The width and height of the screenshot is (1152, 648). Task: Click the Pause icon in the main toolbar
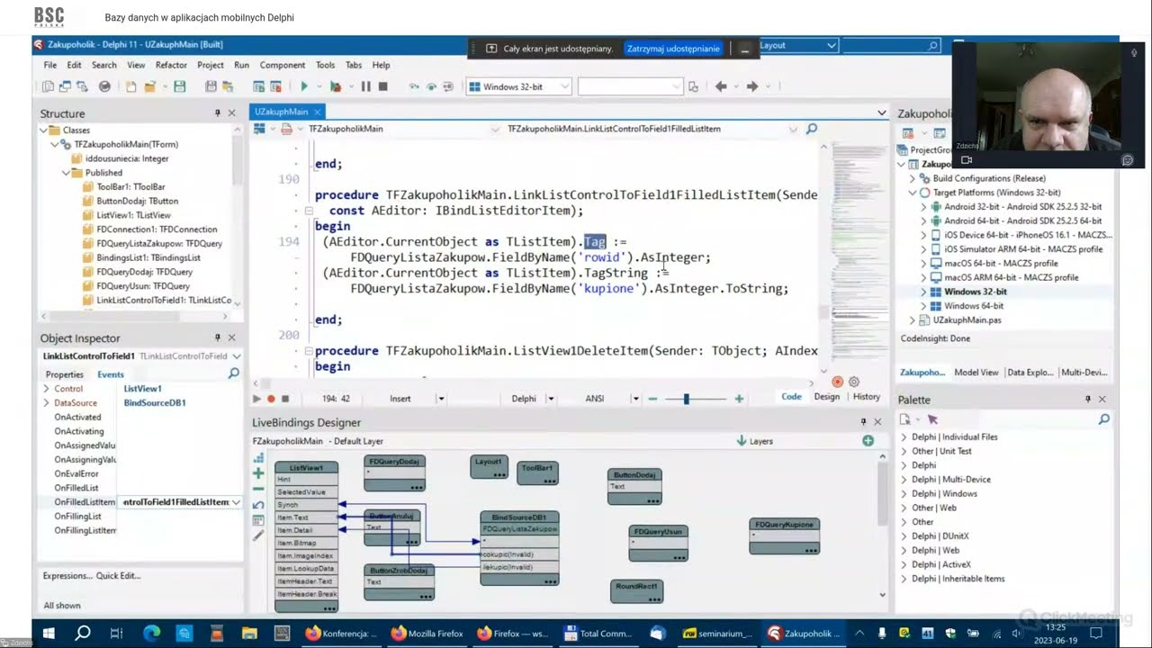[x=365, y=86]
